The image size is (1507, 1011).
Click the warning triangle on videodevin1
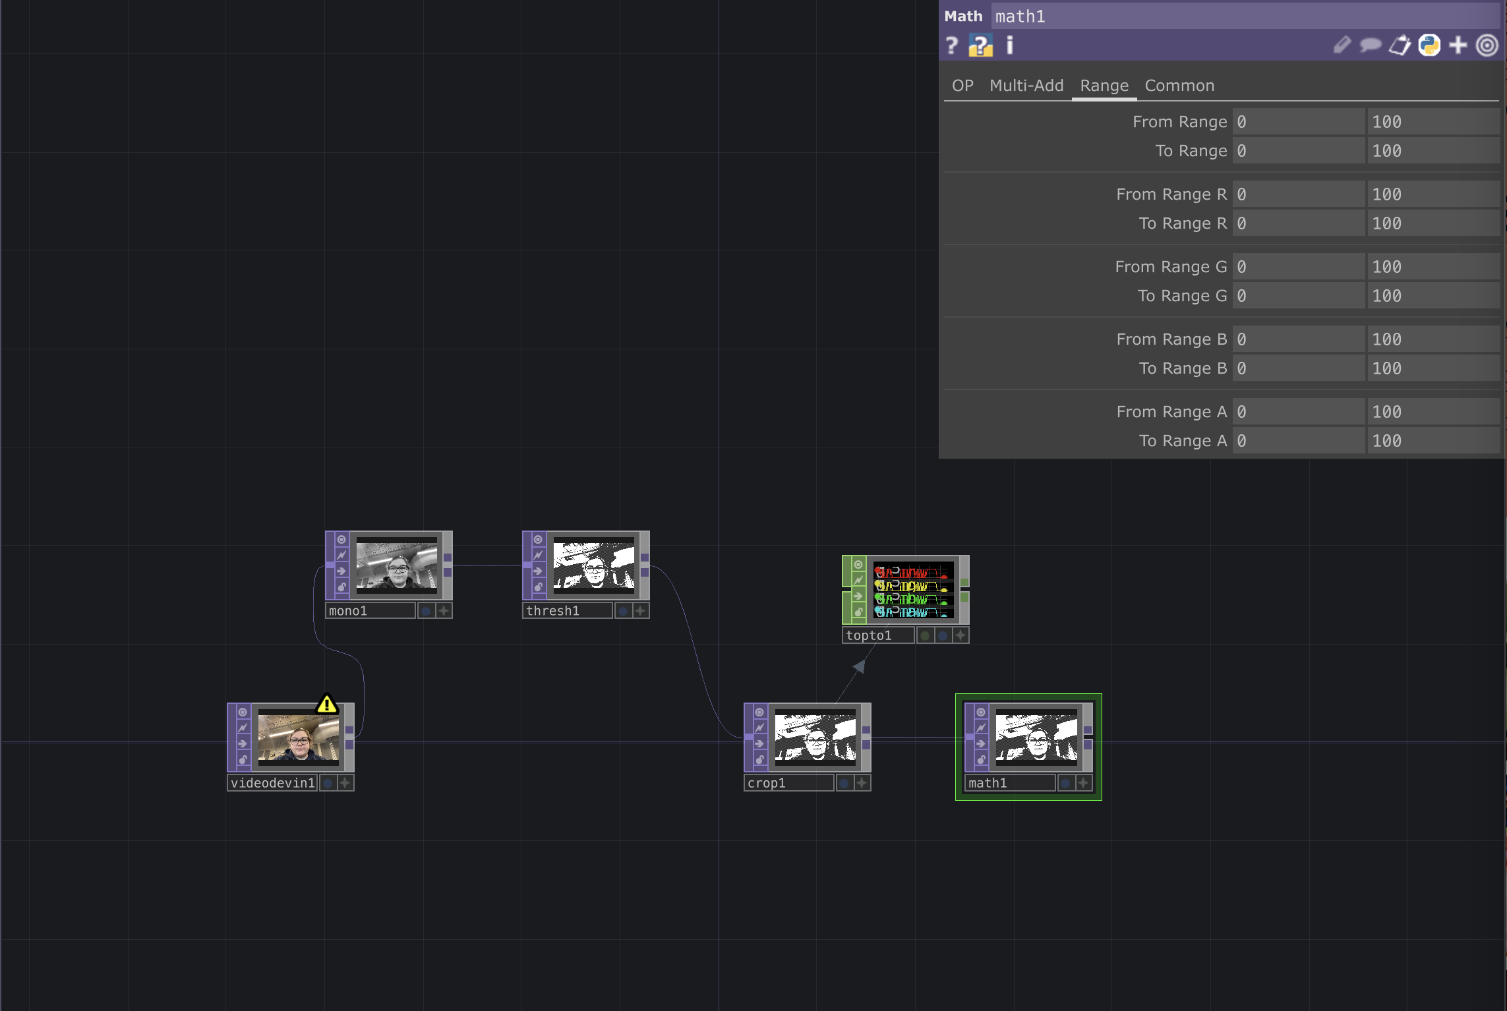327,705
